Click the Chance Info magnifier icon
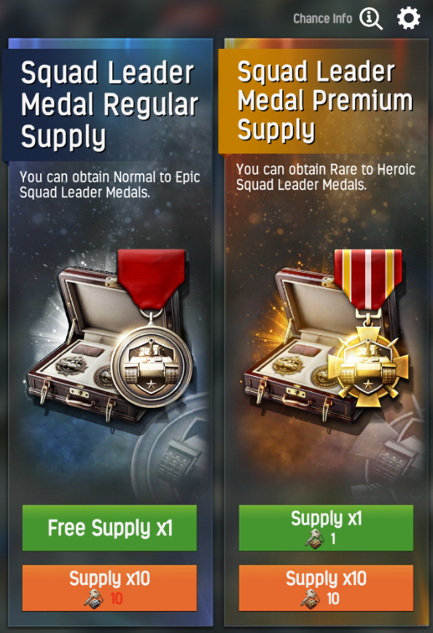This screenshot has height=633, width=433. tap(371, 18)
